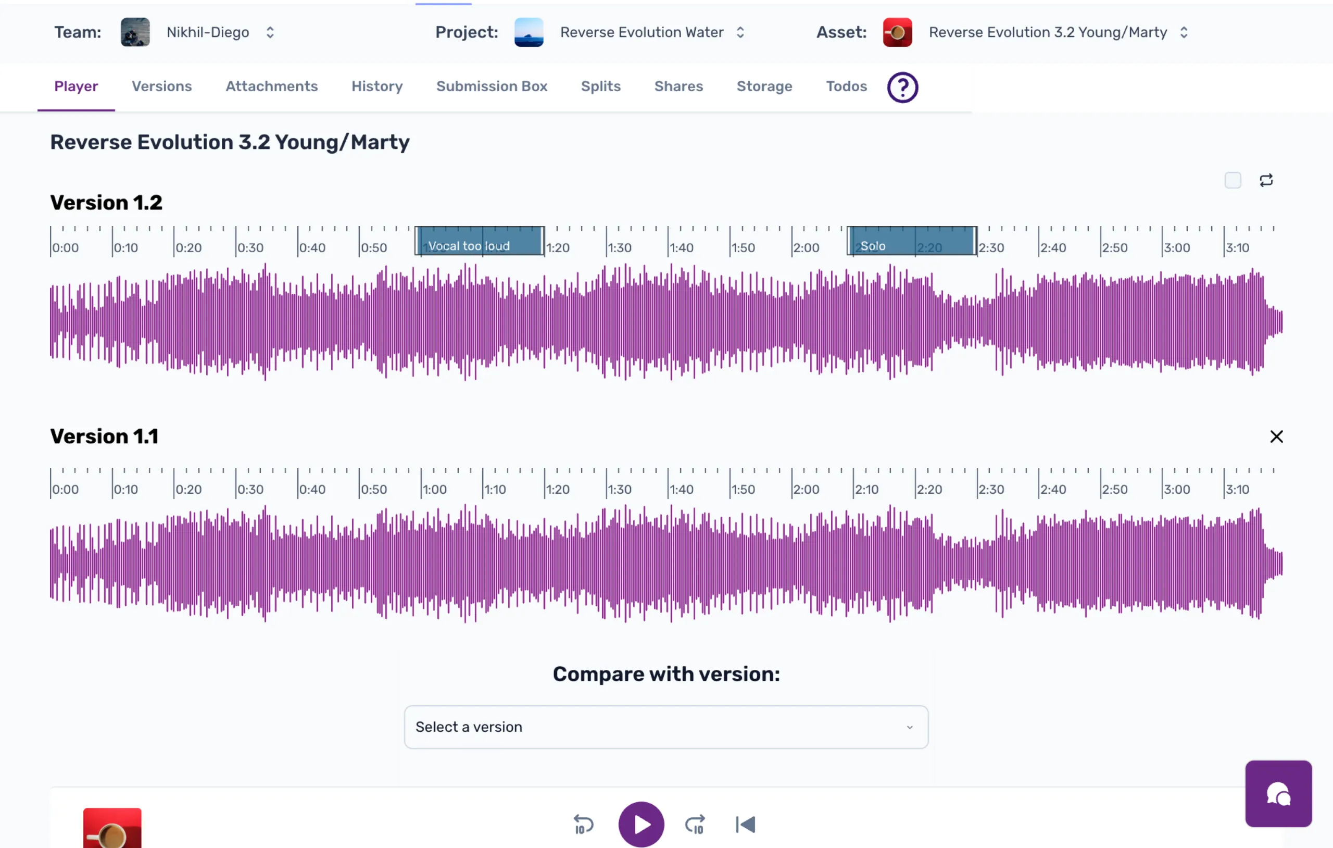Click the Reverse Evolution Water project thumbnail

(x=528, y=32)
